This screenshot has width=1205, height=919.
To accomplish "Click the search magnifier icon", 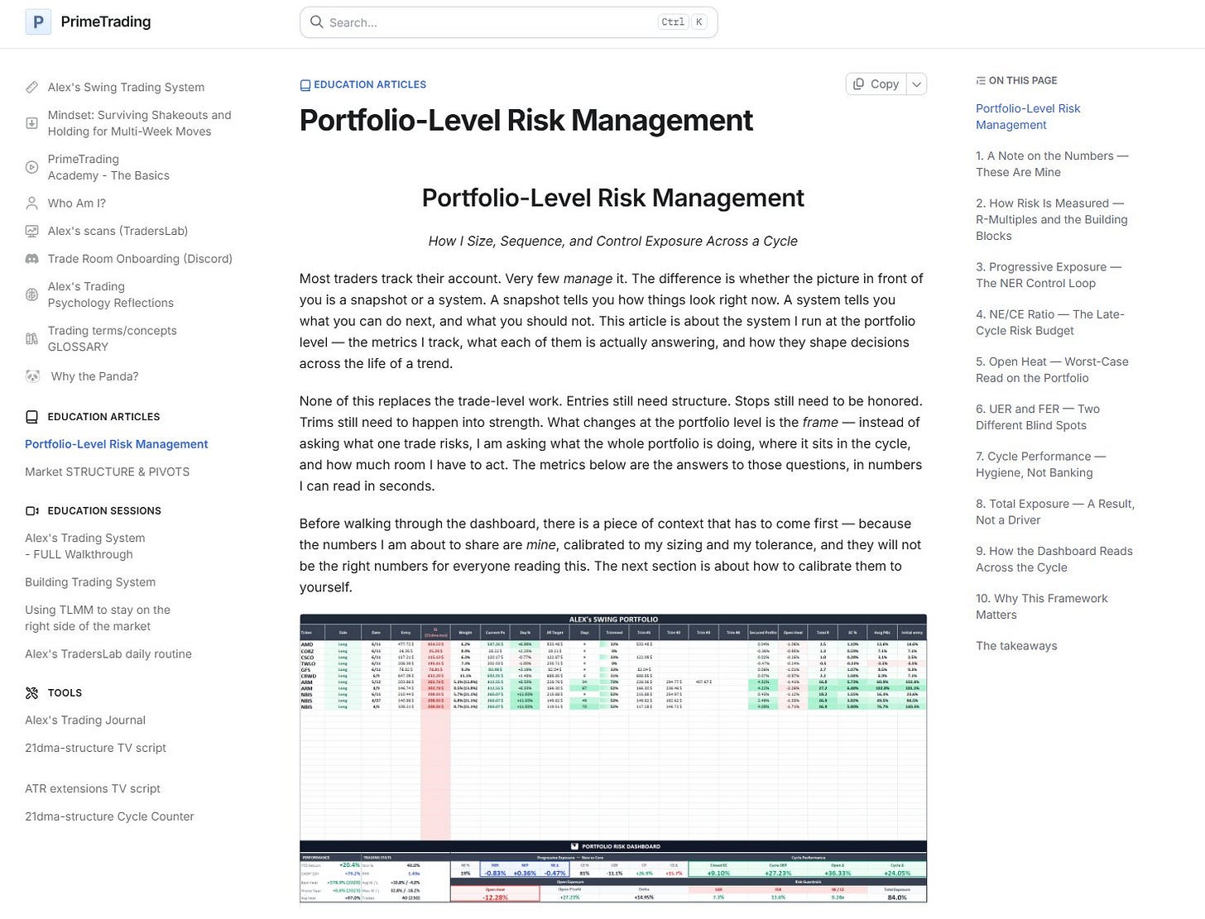I will (x=316, y=22).
